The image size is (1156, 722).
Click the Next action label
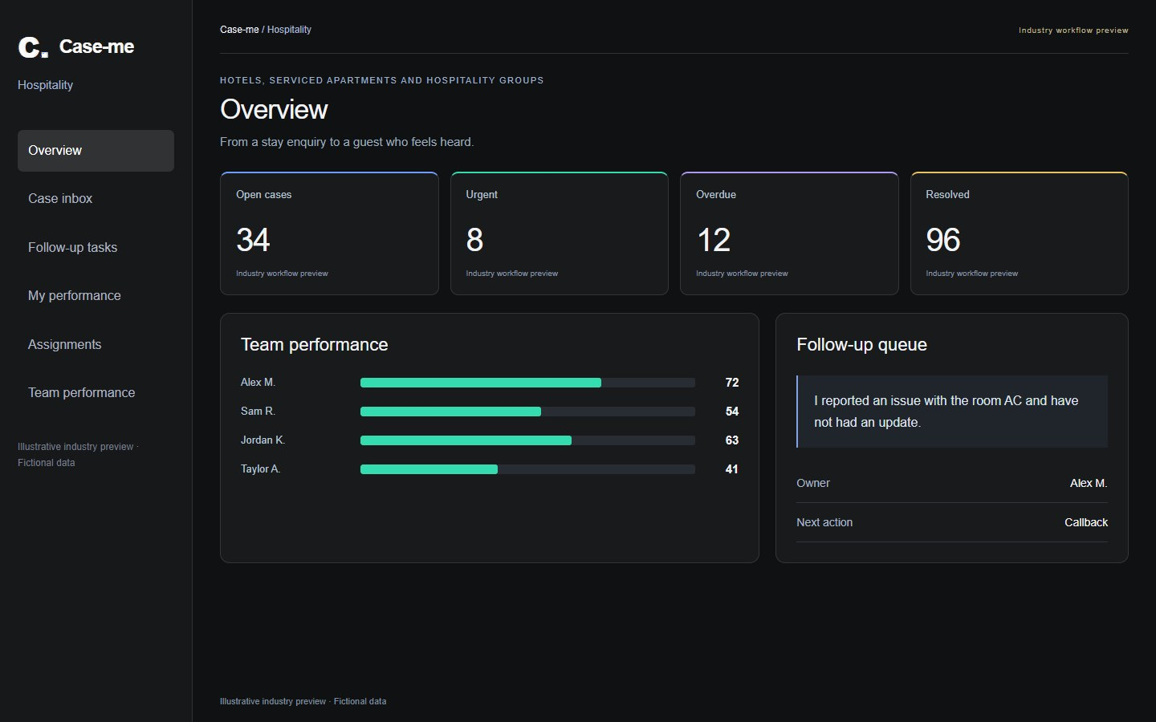pos(824,522)
